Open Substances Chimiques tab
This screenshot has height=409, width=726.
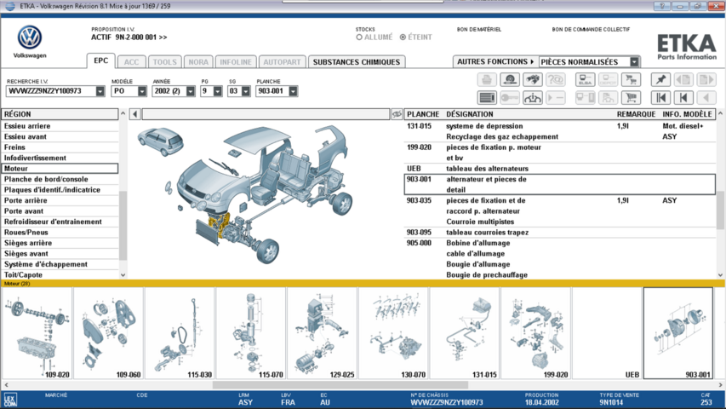[357, 62]
